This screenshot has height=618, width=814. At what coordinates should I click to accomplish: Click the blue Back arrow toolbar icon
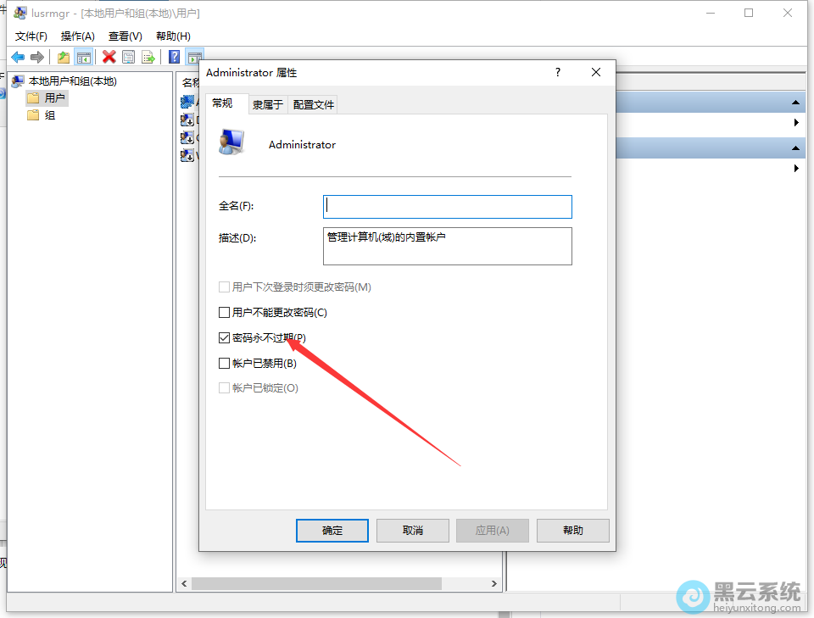[x=18, y=57]
